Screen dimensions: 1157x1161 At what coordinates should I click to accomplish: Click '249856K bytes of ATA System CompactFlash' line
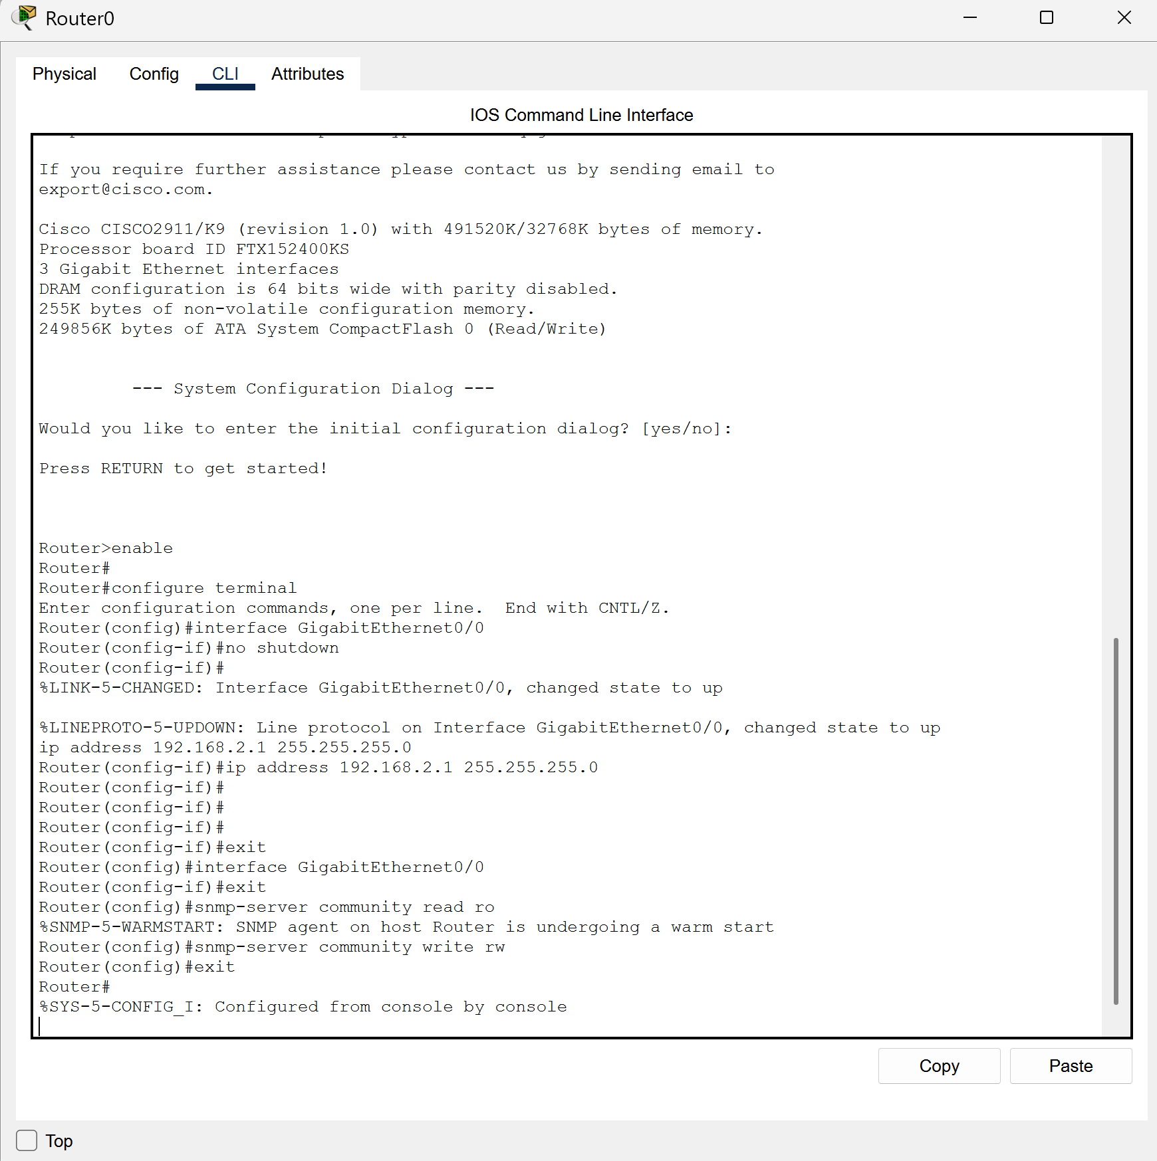click(322, 329)
